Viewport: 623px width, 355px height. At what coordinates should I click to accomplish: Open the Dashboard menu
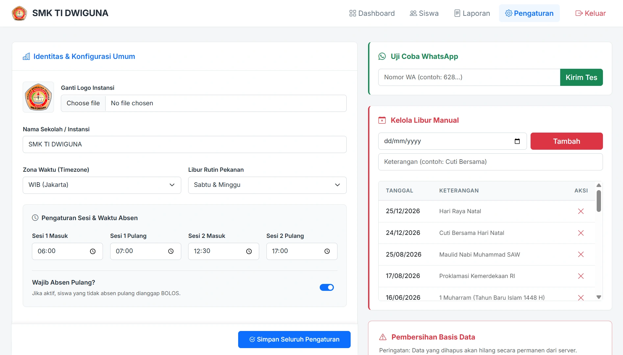(x=372, y=13)
